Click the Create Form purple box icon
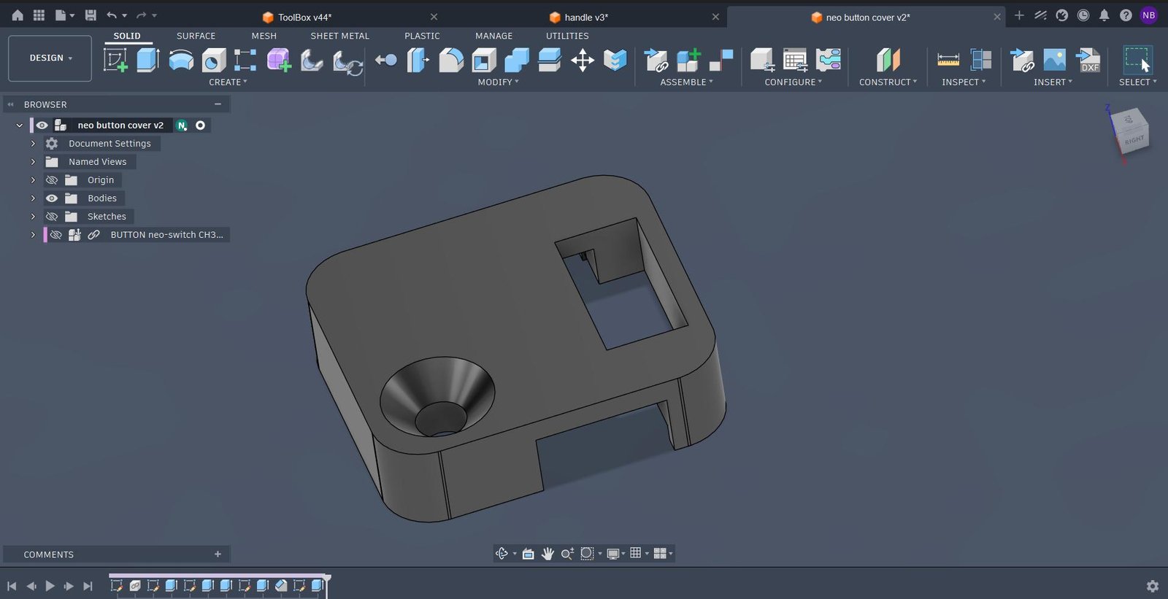Viewport: 1168px width, 599px height. coord(279,60)
